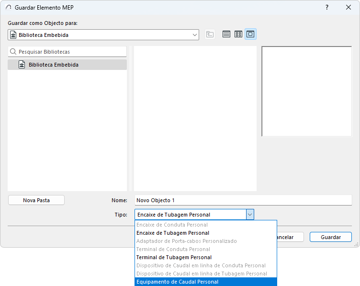Select Biblioteca Embebida tree item

pos(67,65)
